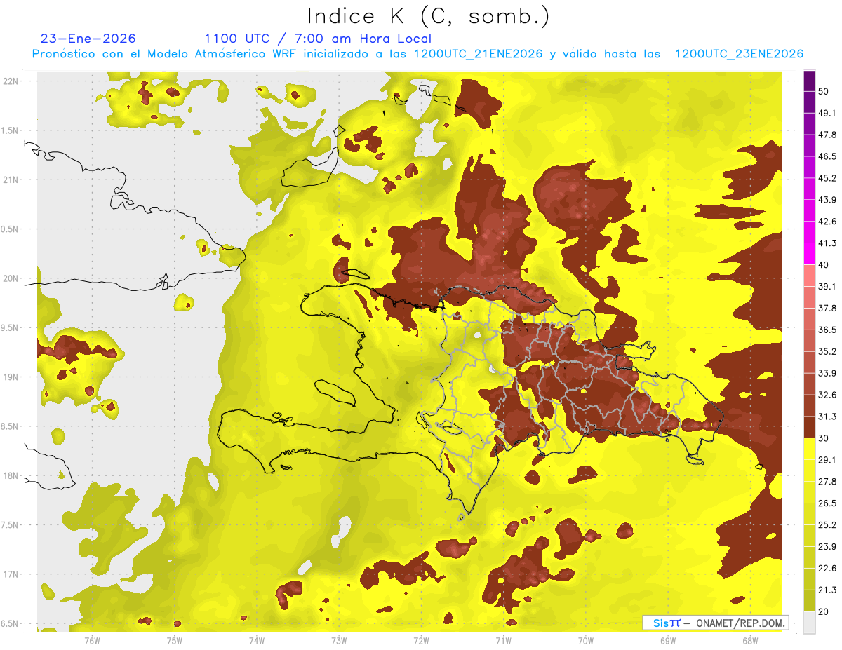
Task: Click the '49.1' color scale label
Action: point(827,113)
